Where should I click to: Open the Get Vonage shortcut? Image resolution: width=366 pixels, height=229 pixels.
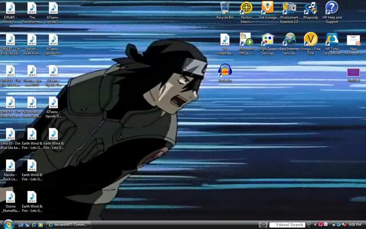click(268, 10)
